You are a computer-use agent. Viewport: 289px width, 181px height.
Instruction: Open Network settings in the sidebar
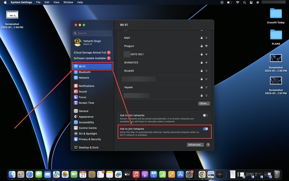point(82,78)
